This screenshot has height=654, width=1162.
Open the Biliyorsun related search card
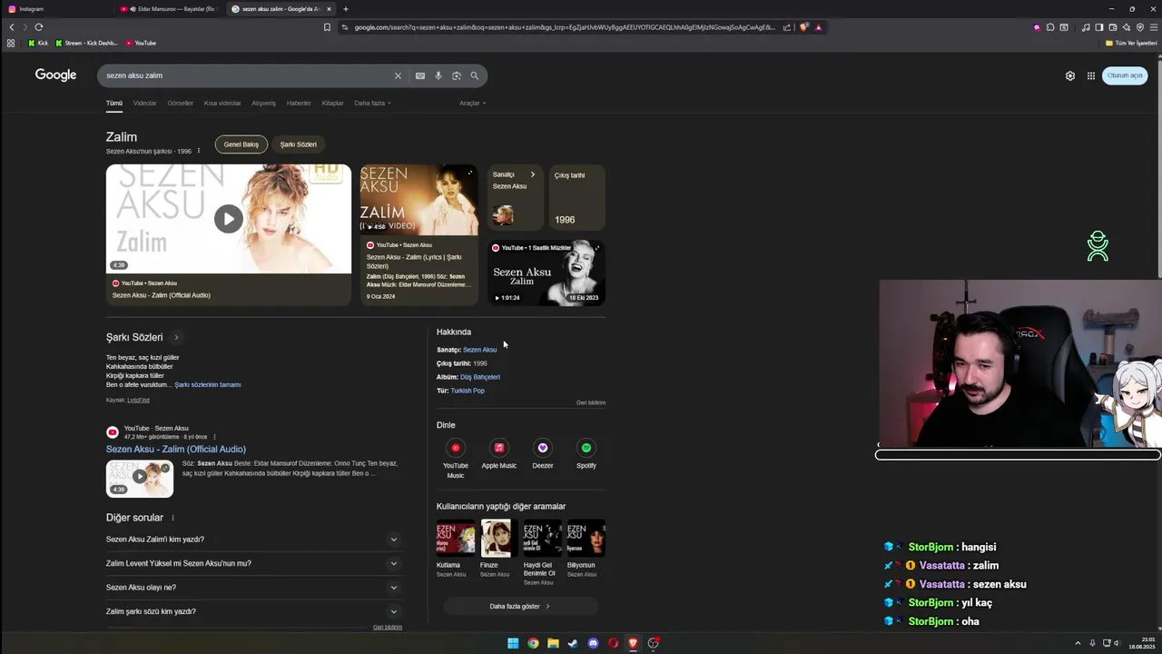pos(586,549)
